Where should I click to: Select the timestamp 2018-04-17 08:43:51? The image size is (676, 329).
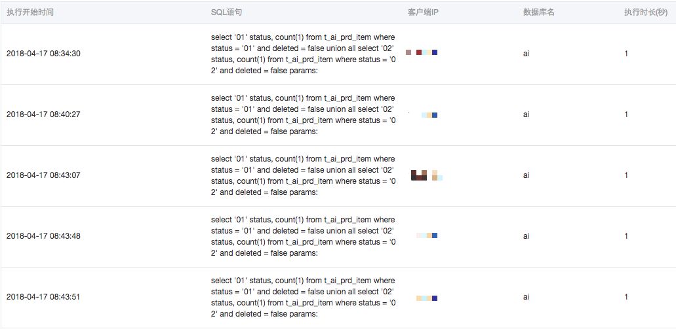click(43, 297)
